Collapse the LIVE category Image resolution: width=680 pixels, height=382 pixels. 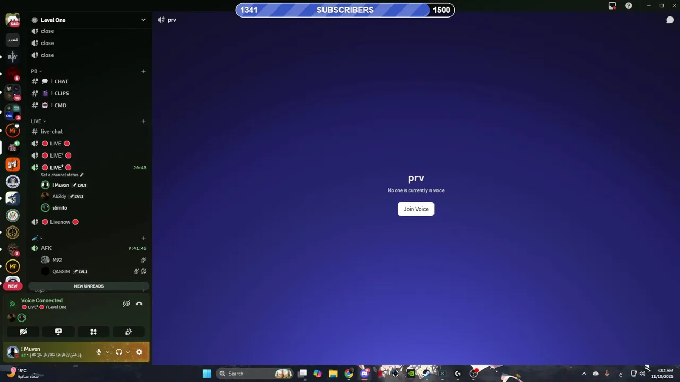(x=38, y=121)
